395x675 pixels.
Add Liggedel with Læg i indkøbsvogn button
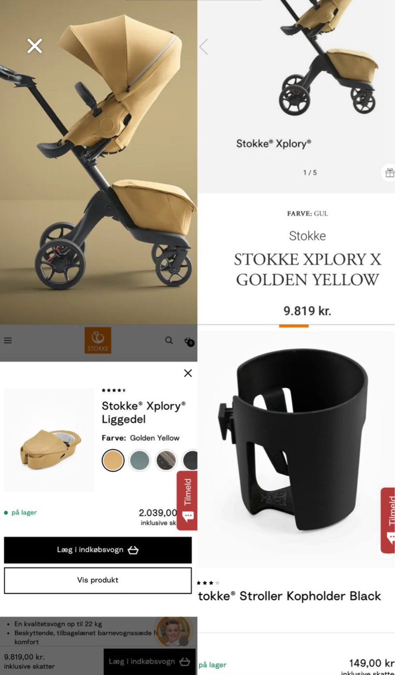click(98, 550)
